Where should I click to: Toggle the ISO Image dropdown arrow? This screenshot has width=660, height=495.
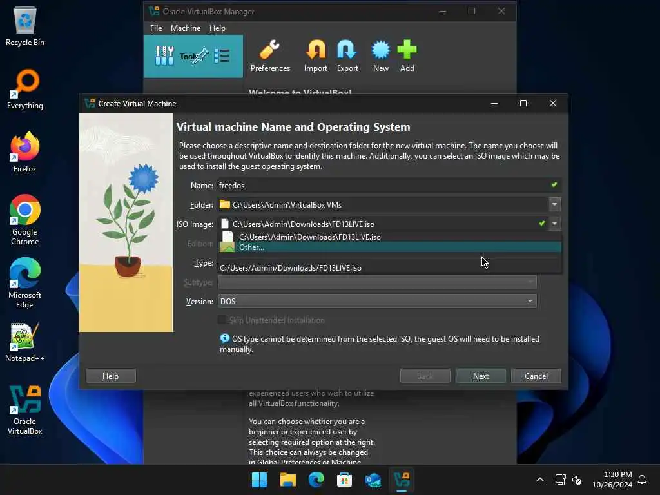tap(554, 224)
